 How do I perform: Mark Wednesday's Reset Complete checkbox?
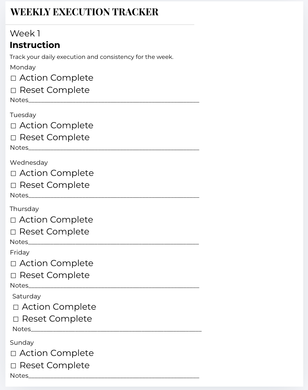pyautogui.click(x=13, y=185)
